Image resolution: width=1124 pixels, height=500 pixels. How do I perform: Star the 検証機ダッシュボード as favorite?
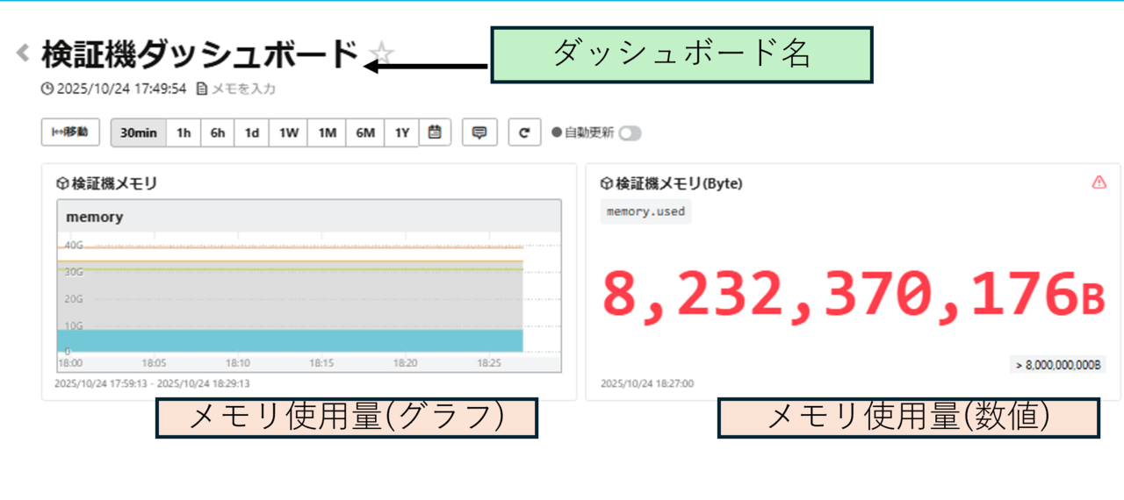(x=381, y=55)
